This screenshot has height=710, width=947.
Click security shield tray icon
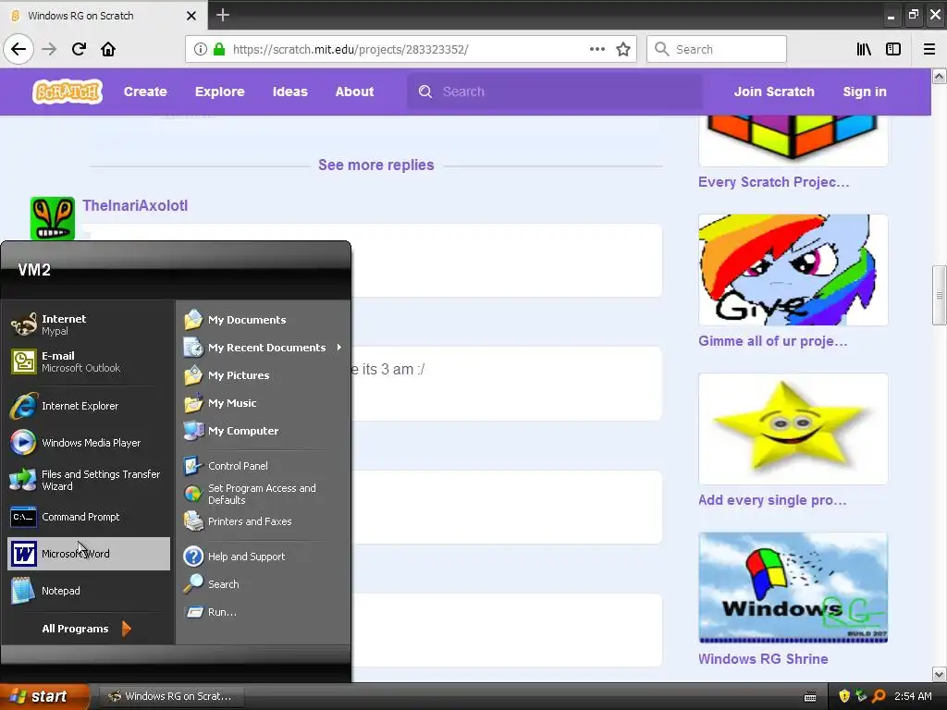pos(844,696)
